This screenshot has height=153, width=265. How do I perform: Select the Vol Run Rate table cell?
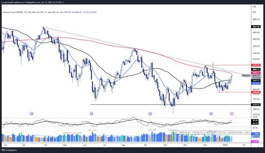tap(241, 133)
